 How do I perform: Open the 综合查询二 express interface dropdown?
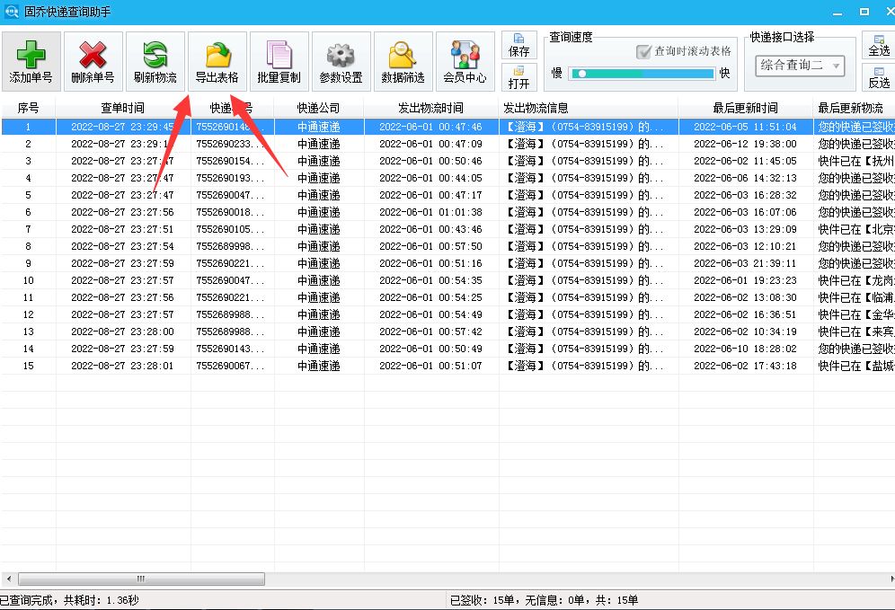pyautogui.click(x=795, y=66)
